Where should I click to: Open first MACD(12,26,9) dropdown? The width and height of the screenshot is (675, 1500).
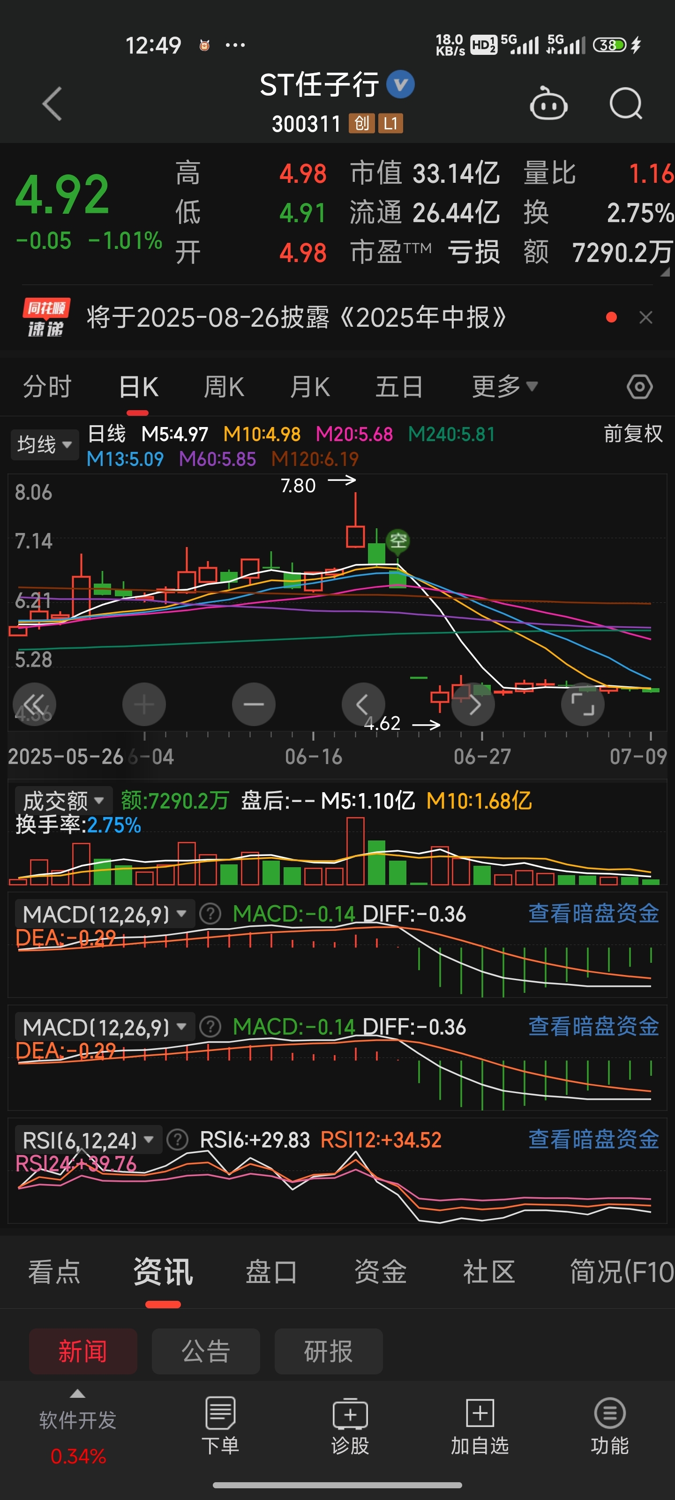click(104, 914)
